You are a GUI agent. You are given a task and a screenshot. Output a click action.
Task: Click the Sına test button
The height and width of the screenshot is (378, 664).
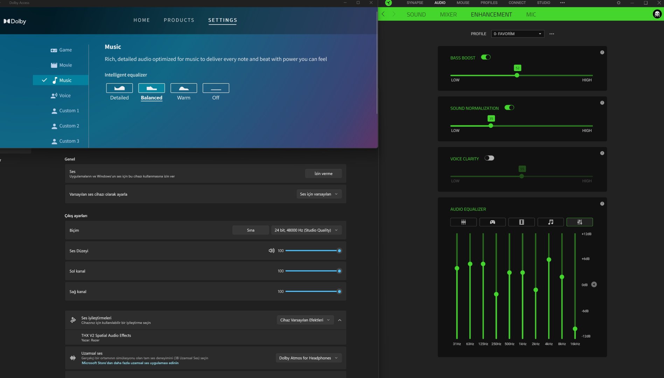251,230
